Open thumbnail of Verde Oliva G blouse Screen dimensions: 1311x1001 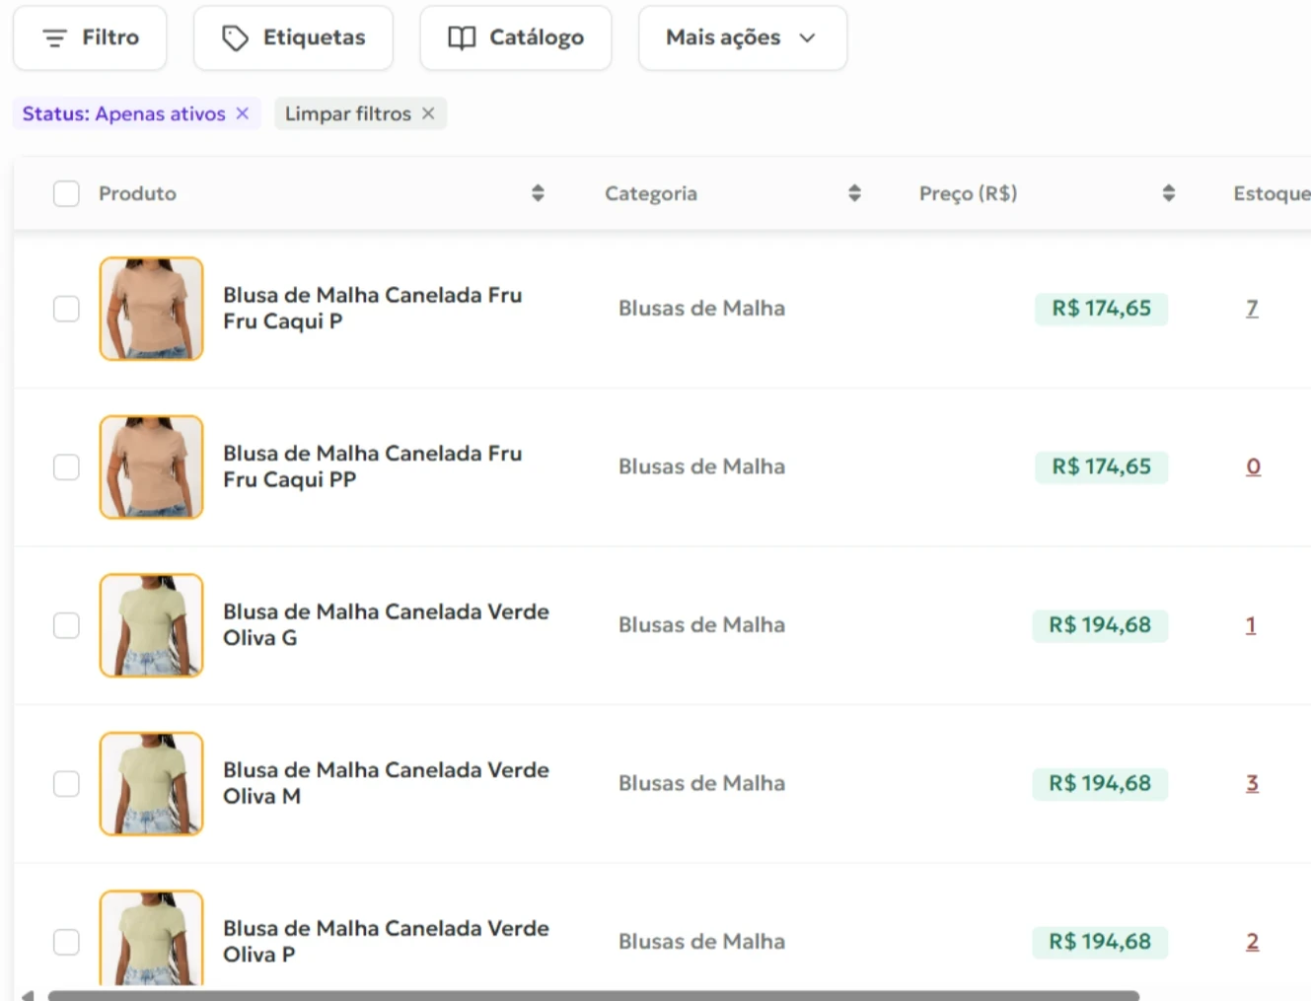click(151, 625)
